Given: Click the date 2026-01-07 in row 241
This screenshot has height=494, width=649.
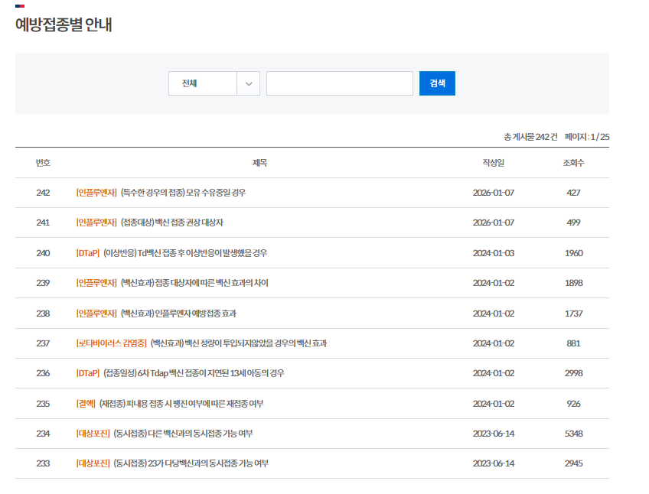Looking at the screenshot, I should [494, 223].
